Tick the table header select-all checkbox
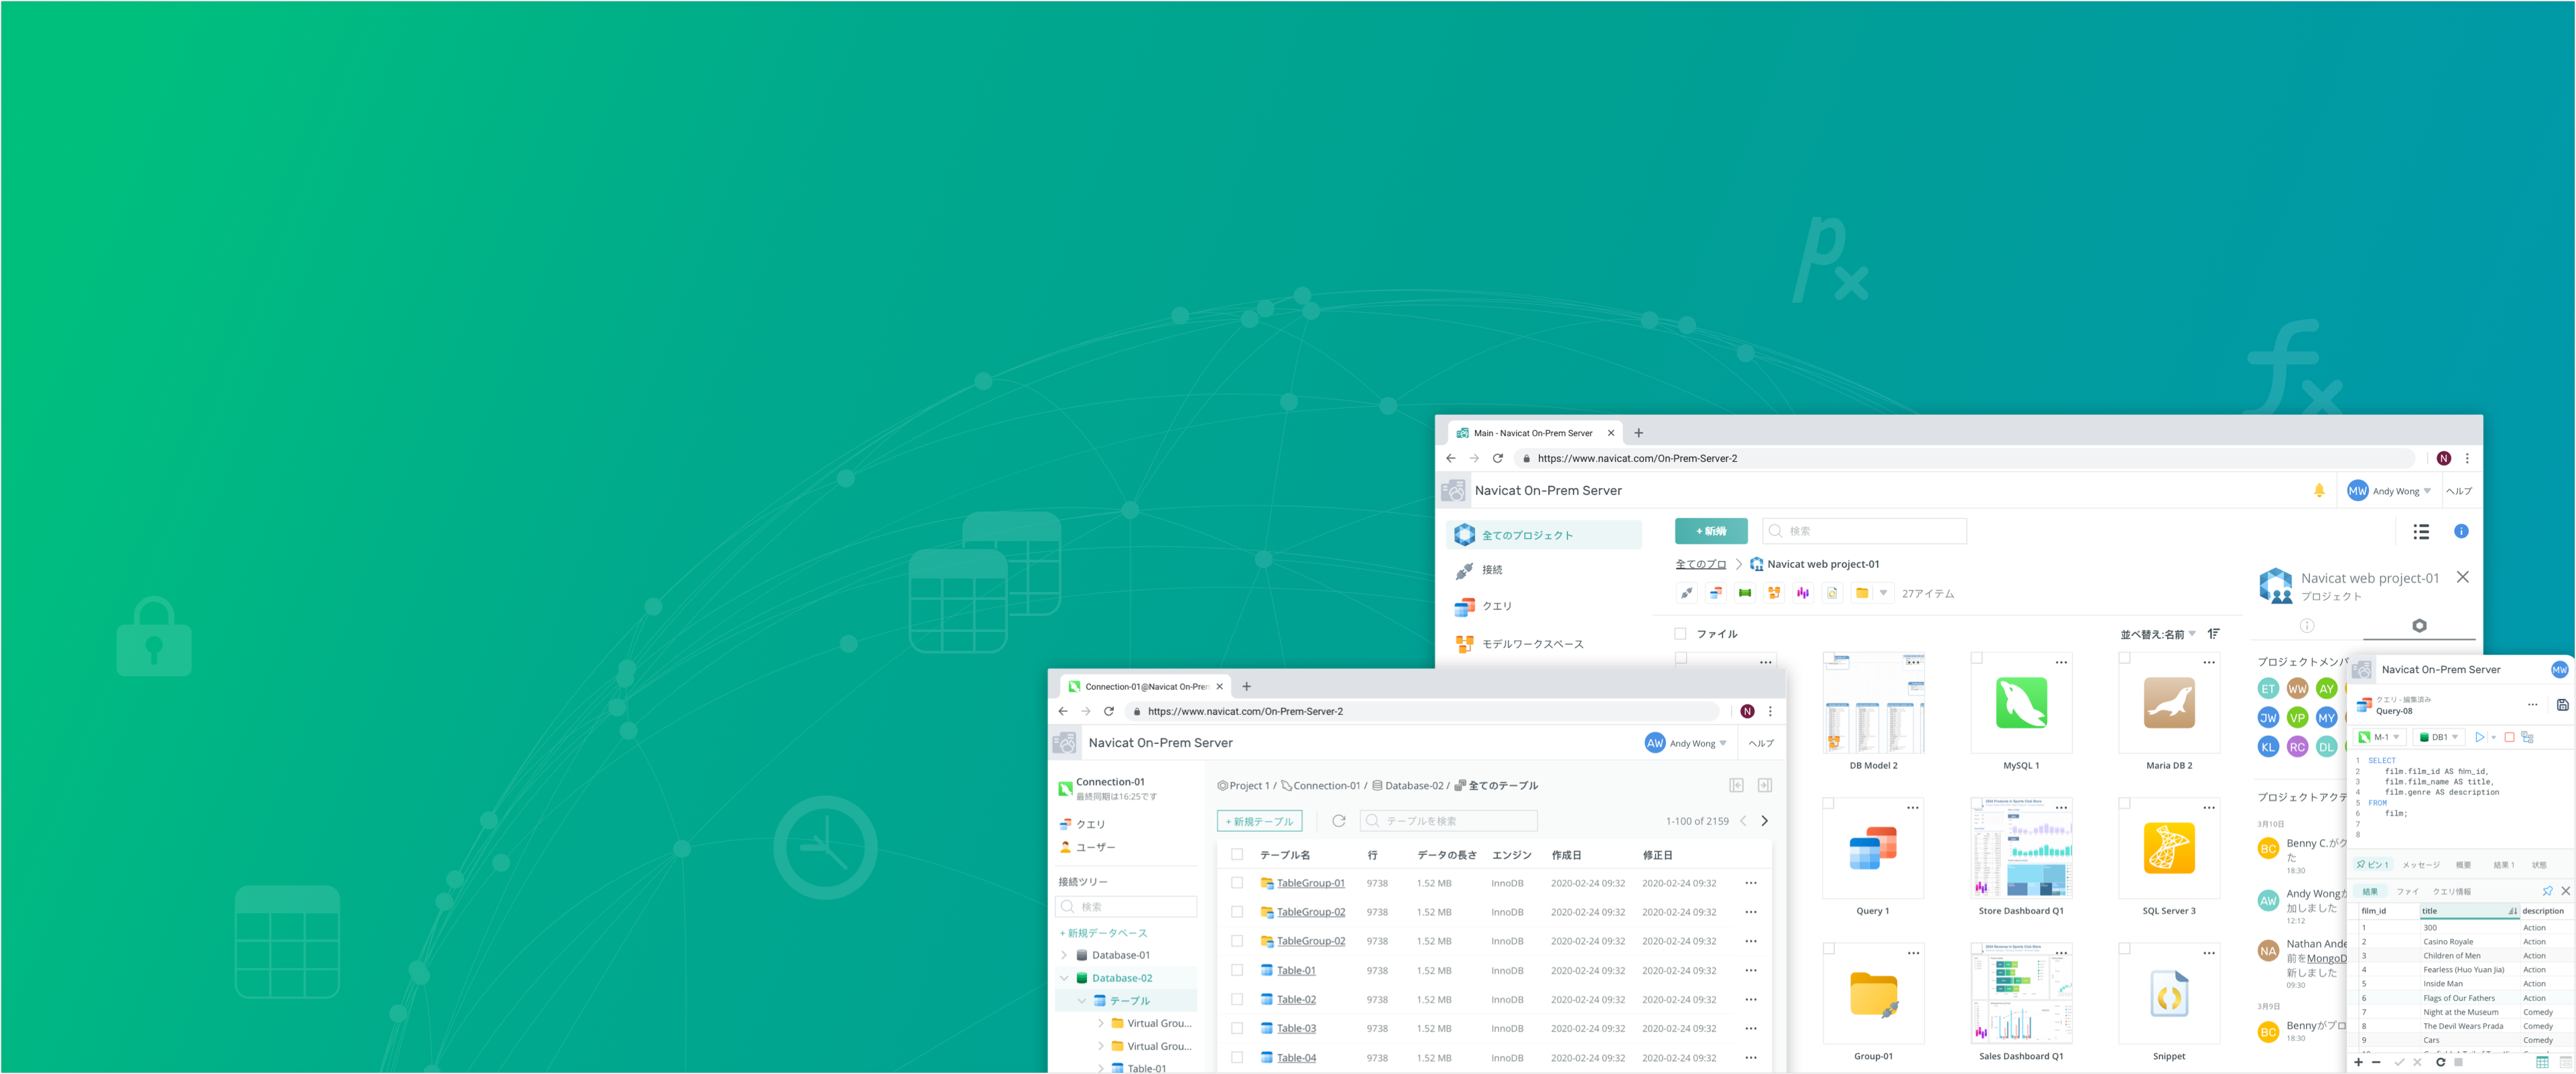The image size is (2576, 1074). 1237,854
